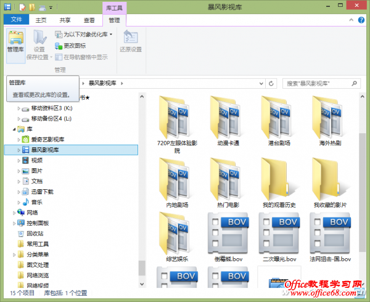Viewport: 370px width, 302px height.
Task: Select the 热门电影 folder
Action: tap(228, 183)
